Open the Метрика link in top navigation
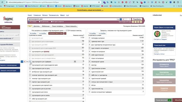Viewport: 182px width, 102px height. point(45,15)
